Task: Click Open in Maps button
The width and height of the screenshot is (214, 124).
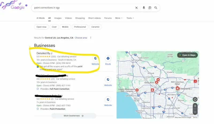Action: (188, 55)
